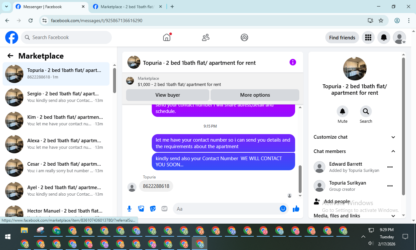Click the 8622288618 message bubble

[156, 186]
